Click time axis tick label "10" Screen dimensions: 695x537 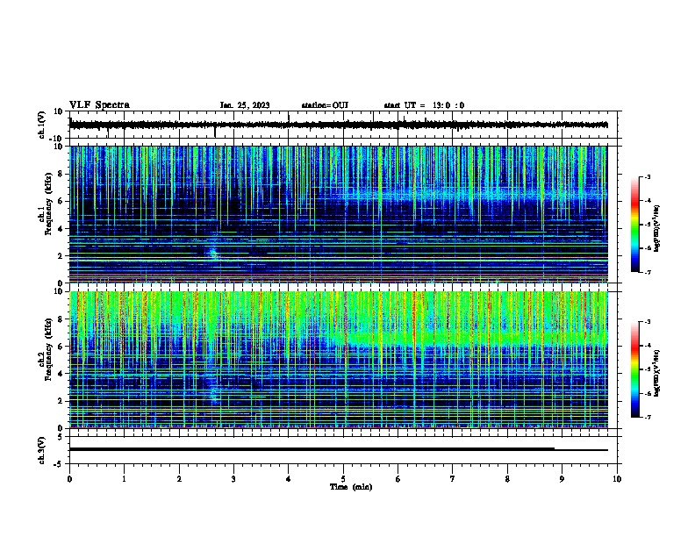[617, 479]
